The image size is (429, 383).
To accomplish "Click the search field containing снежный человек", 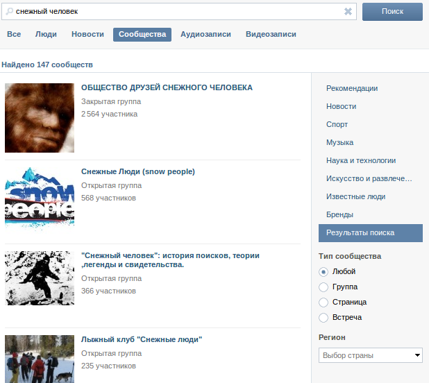I will [x=179, y=12].
